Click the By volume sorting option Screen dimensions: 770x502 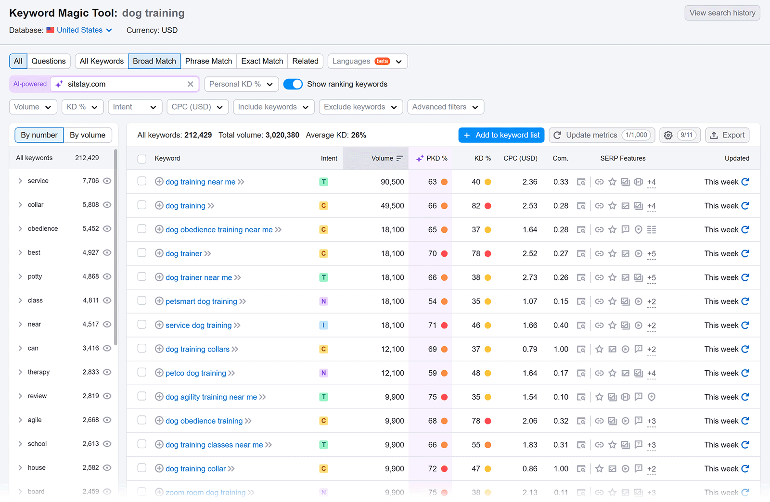click(x=88, y=135)
